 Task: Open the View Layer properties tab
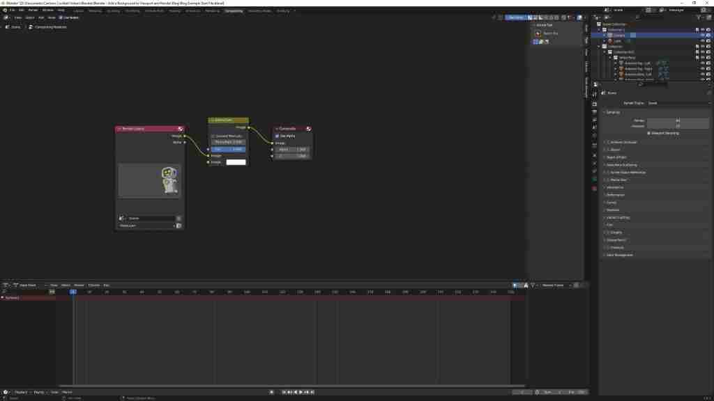[594, 120]
